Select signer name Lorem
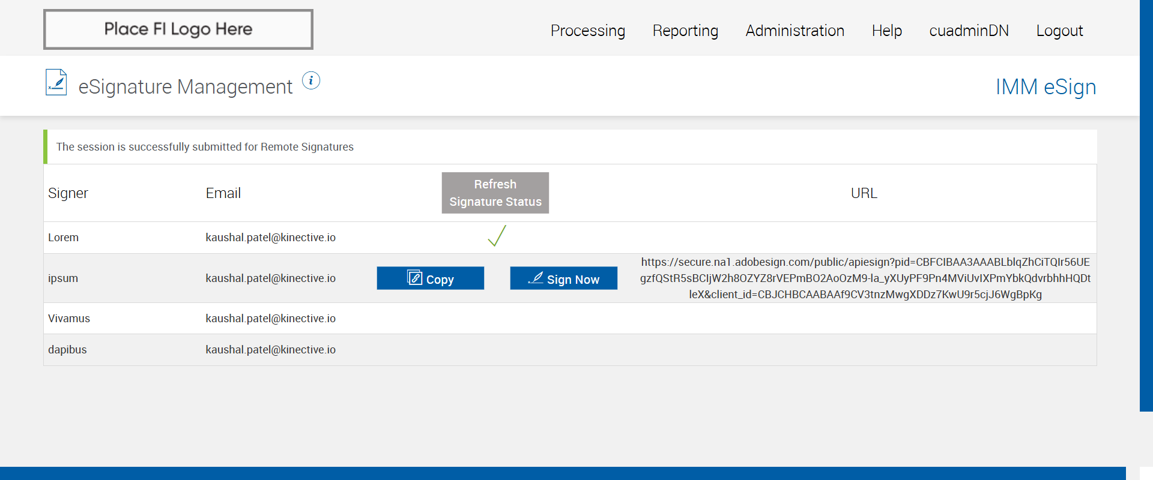 point(64,238)
